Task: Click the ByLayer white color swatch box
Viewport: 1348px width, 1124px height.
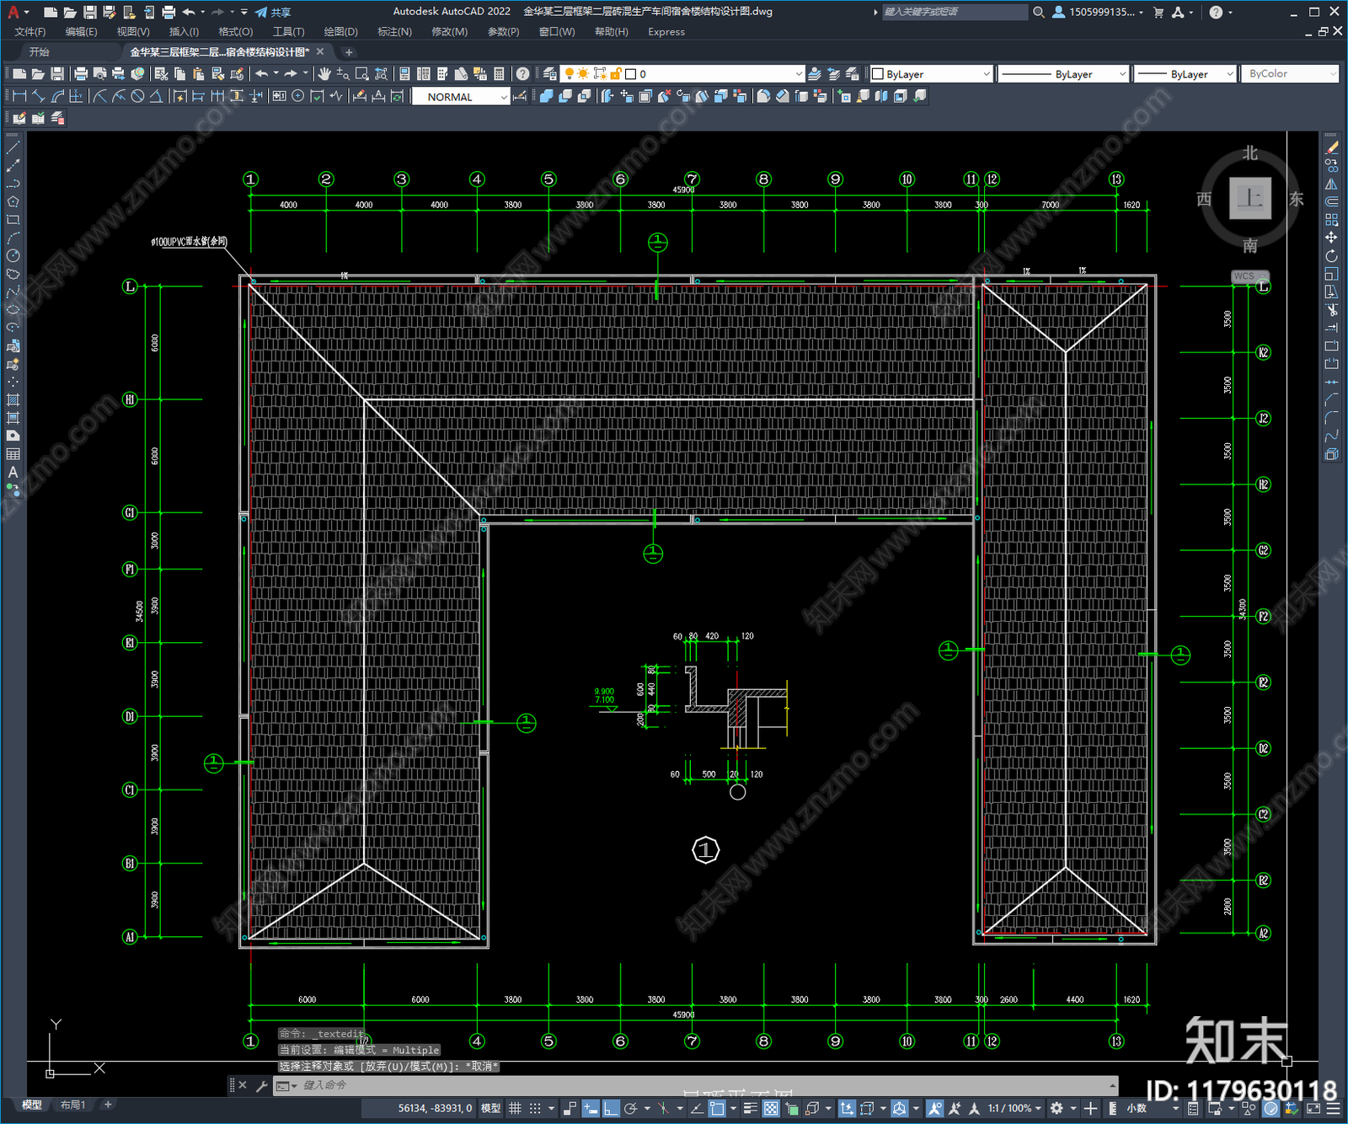Action: click(877, 74)
